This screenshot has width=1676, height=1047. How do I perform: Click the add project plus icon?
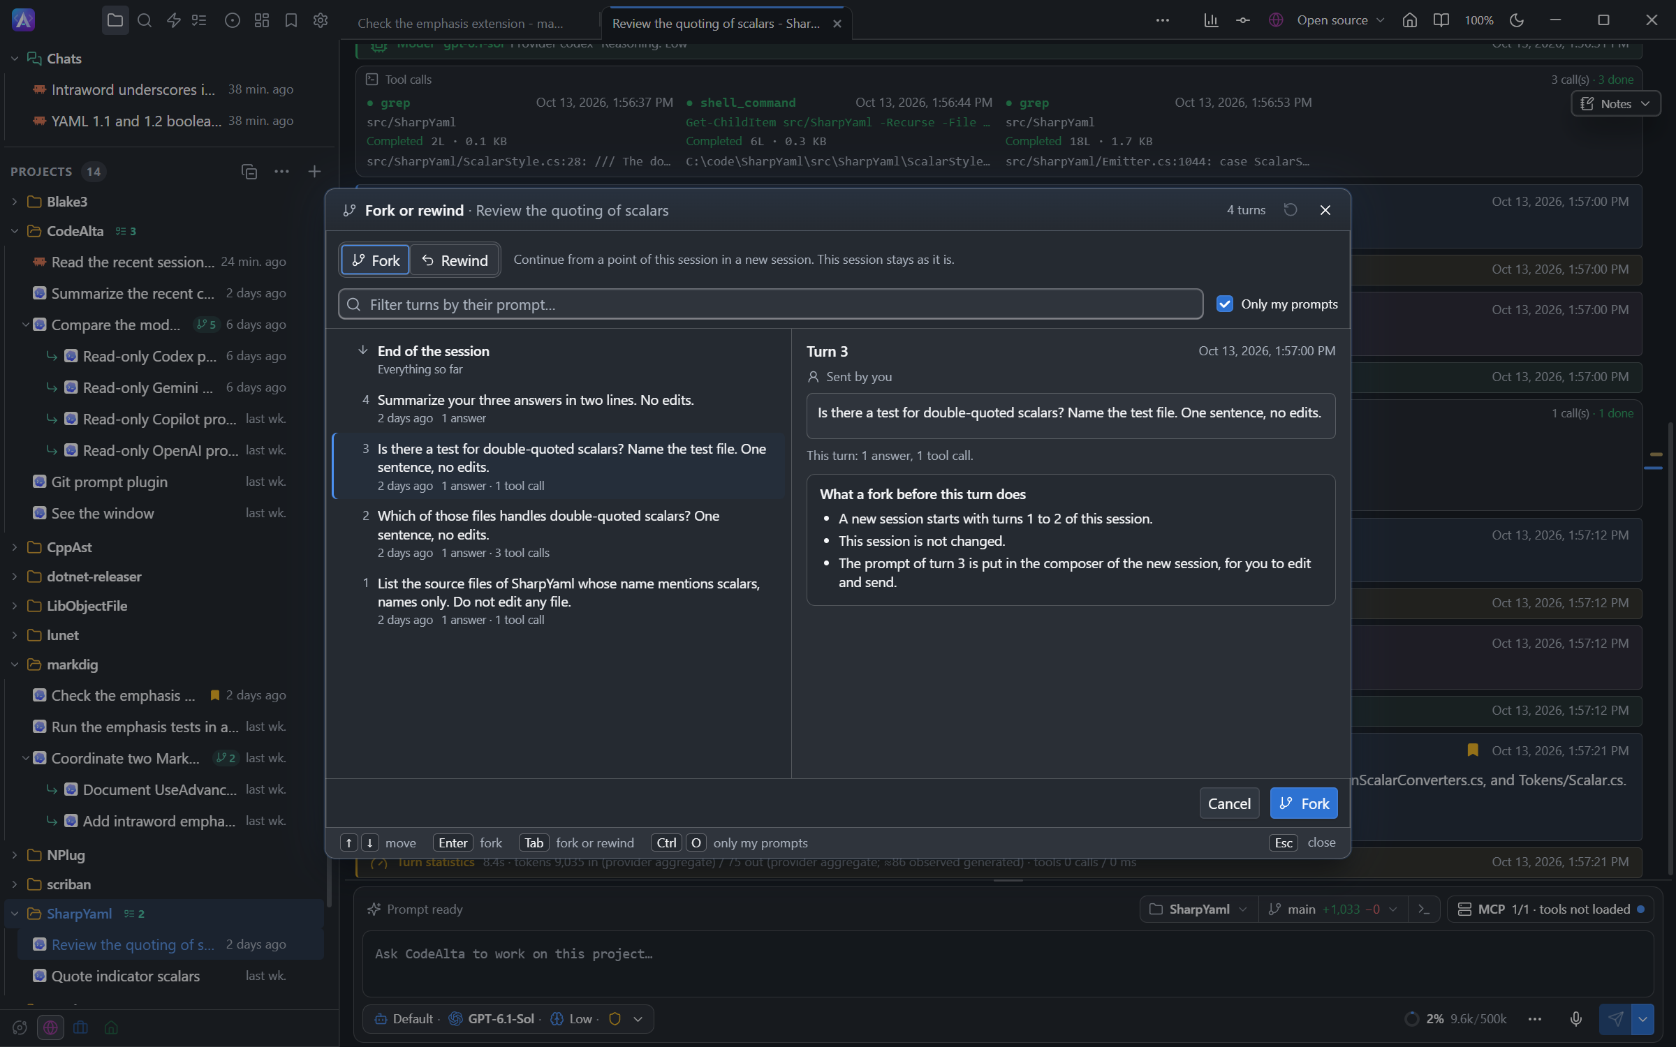(314, 172)
